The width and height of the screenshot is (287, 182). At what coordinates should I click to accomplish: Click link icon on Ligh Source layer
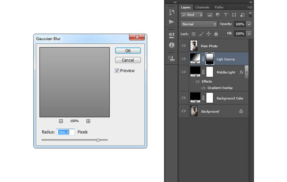tap(203, 59)
